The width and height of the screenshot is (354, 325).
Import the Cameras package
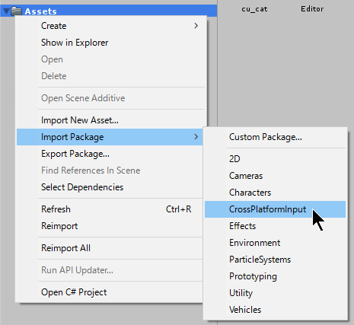point(246,176)
